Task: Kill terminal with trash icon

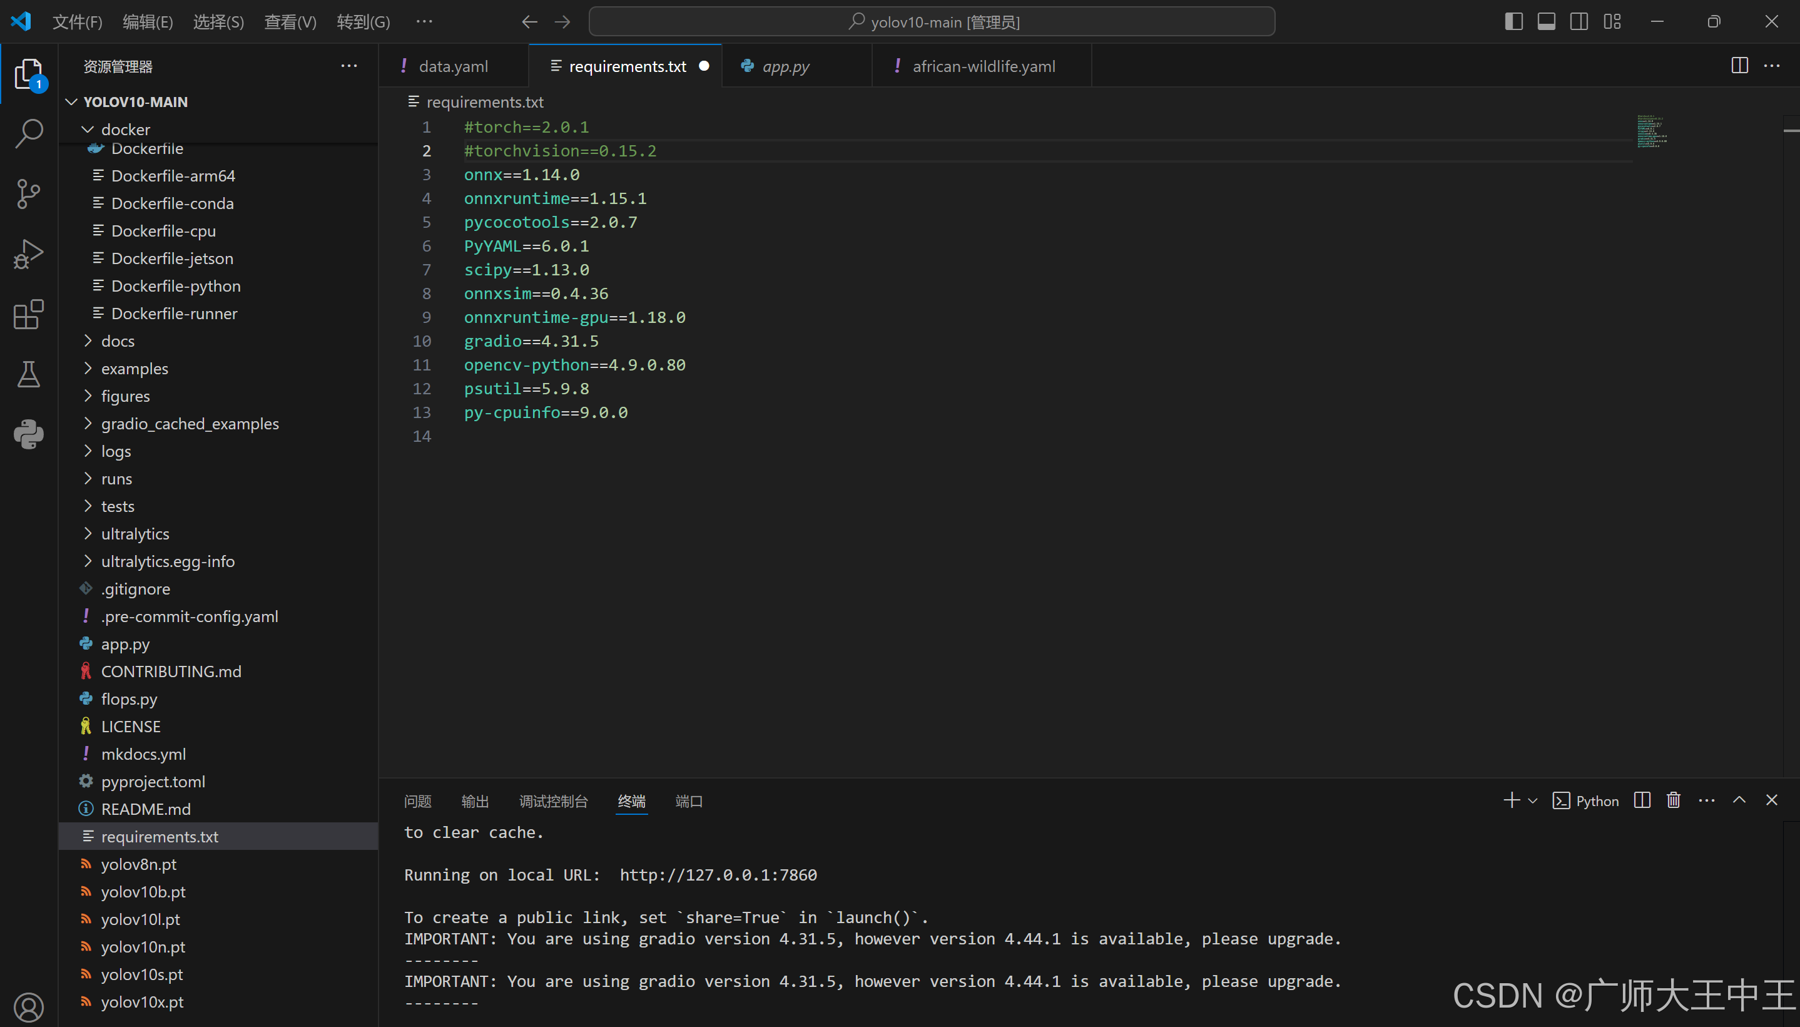Action: (1673, 800)
